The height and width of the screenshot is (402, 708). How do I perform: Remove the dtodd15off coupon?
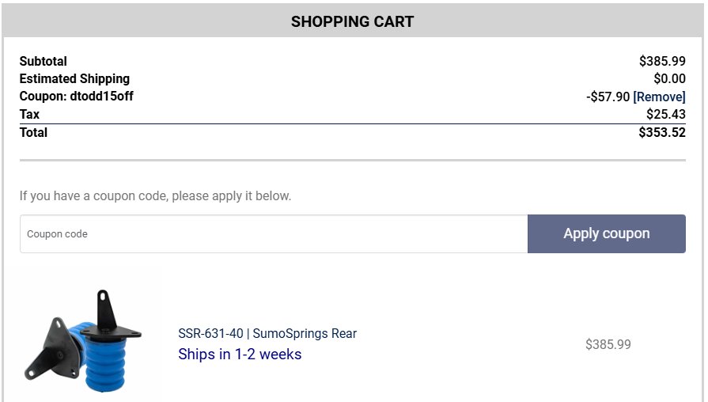[x=659, y=97]
